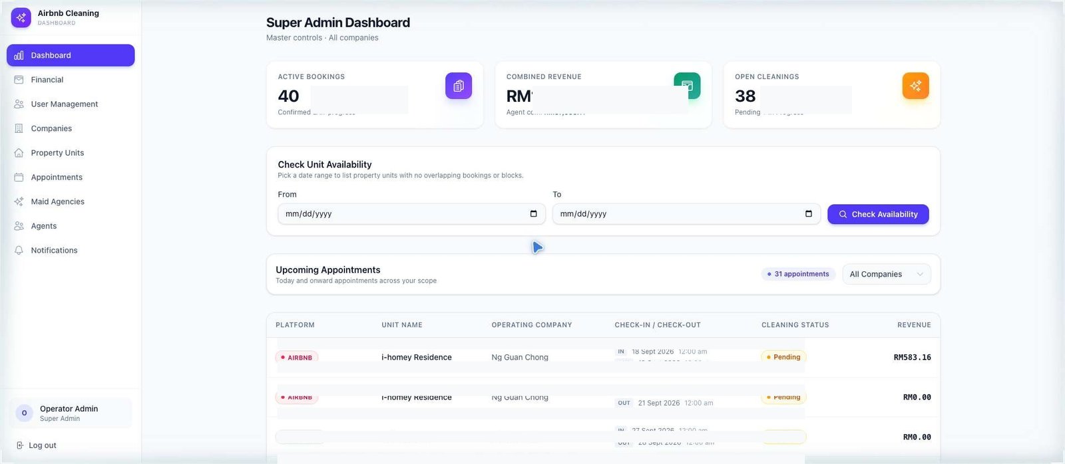Click the CLEANING STATUS column header
The height and width of the screenshot is (464, 1065).
(795, 325)
